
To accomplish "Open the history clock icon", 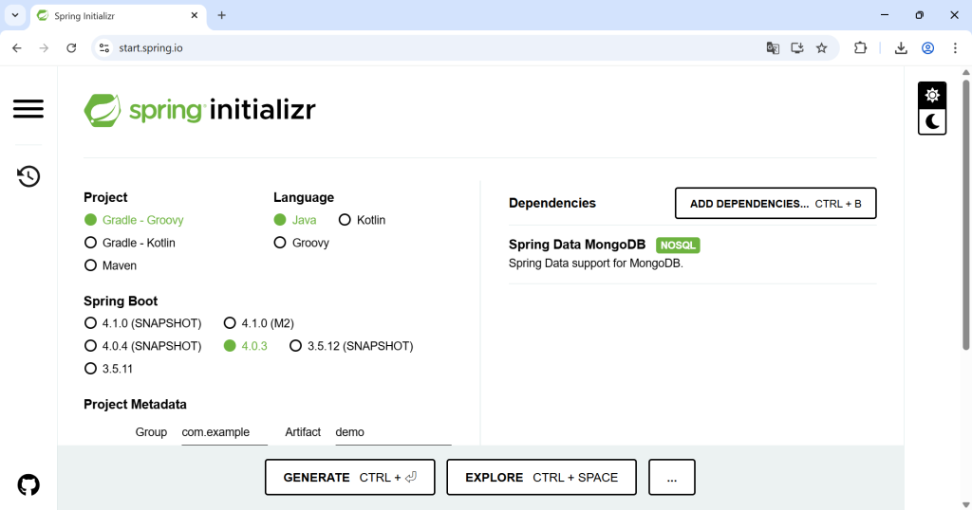I will point(28,176).
